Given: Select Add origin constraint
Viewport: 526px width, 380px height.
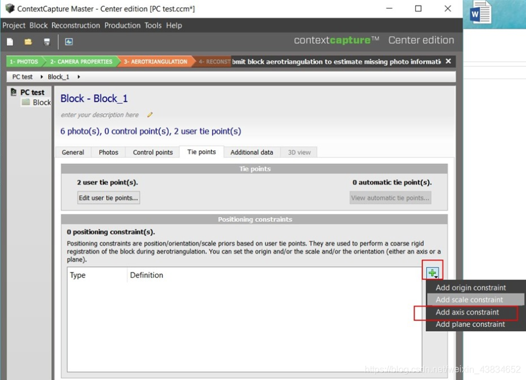Looking at the screenshot, I should click(470, 287).
